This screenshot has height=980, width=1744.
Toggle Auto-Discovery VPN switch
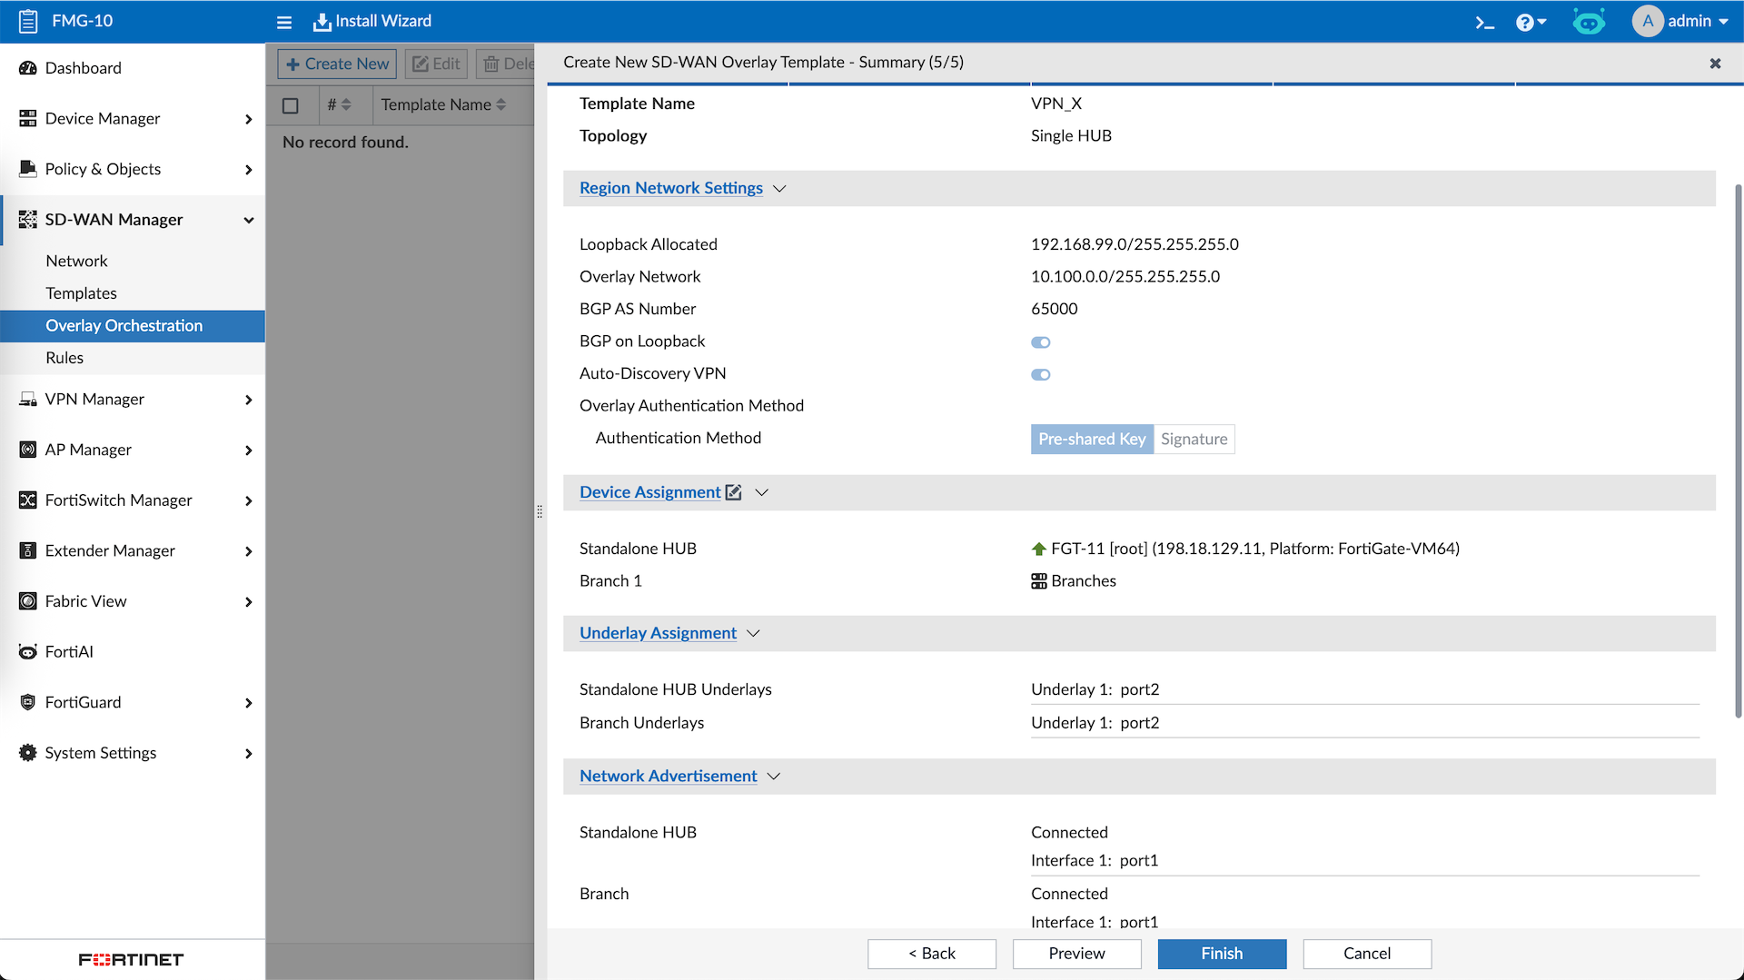click(x=1040, y=374)
